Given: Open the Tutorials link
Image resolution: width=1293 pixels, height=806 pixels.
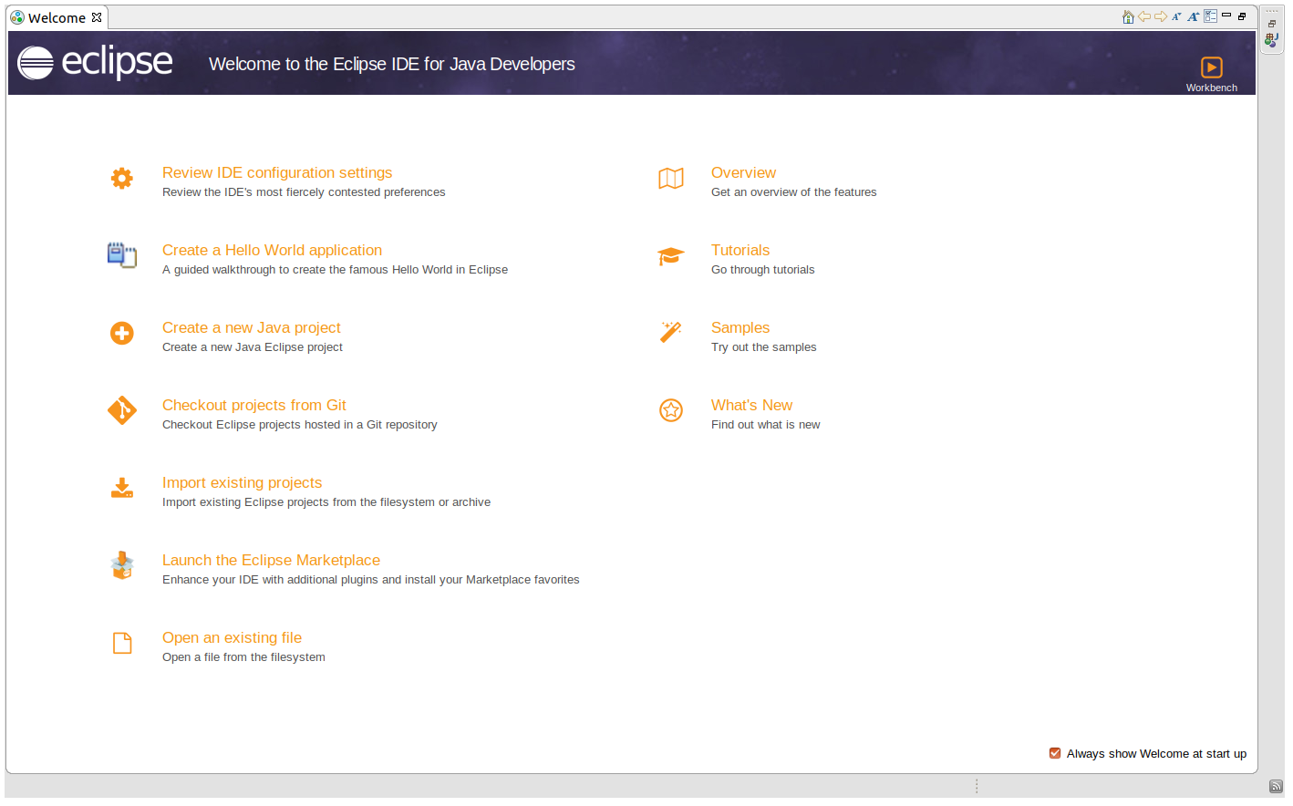Looking at the screenshot, I should coord(740,251).
